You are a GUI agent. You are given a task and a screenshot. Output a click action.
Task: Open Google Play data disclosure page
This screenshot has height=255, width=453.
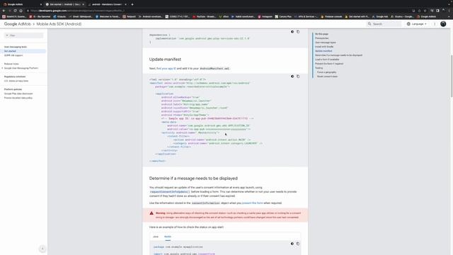click(x=18, y=93)
